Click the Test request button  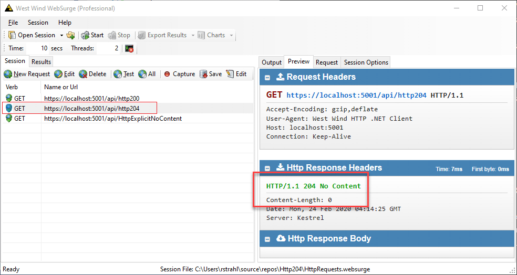click(123, 74)
